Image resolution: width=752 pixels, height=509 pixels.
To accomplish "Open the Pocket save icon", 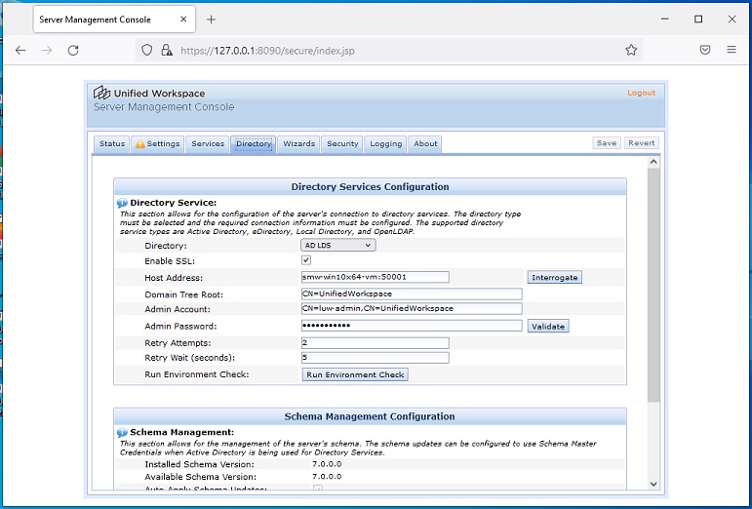I will [x=705, y=50].
